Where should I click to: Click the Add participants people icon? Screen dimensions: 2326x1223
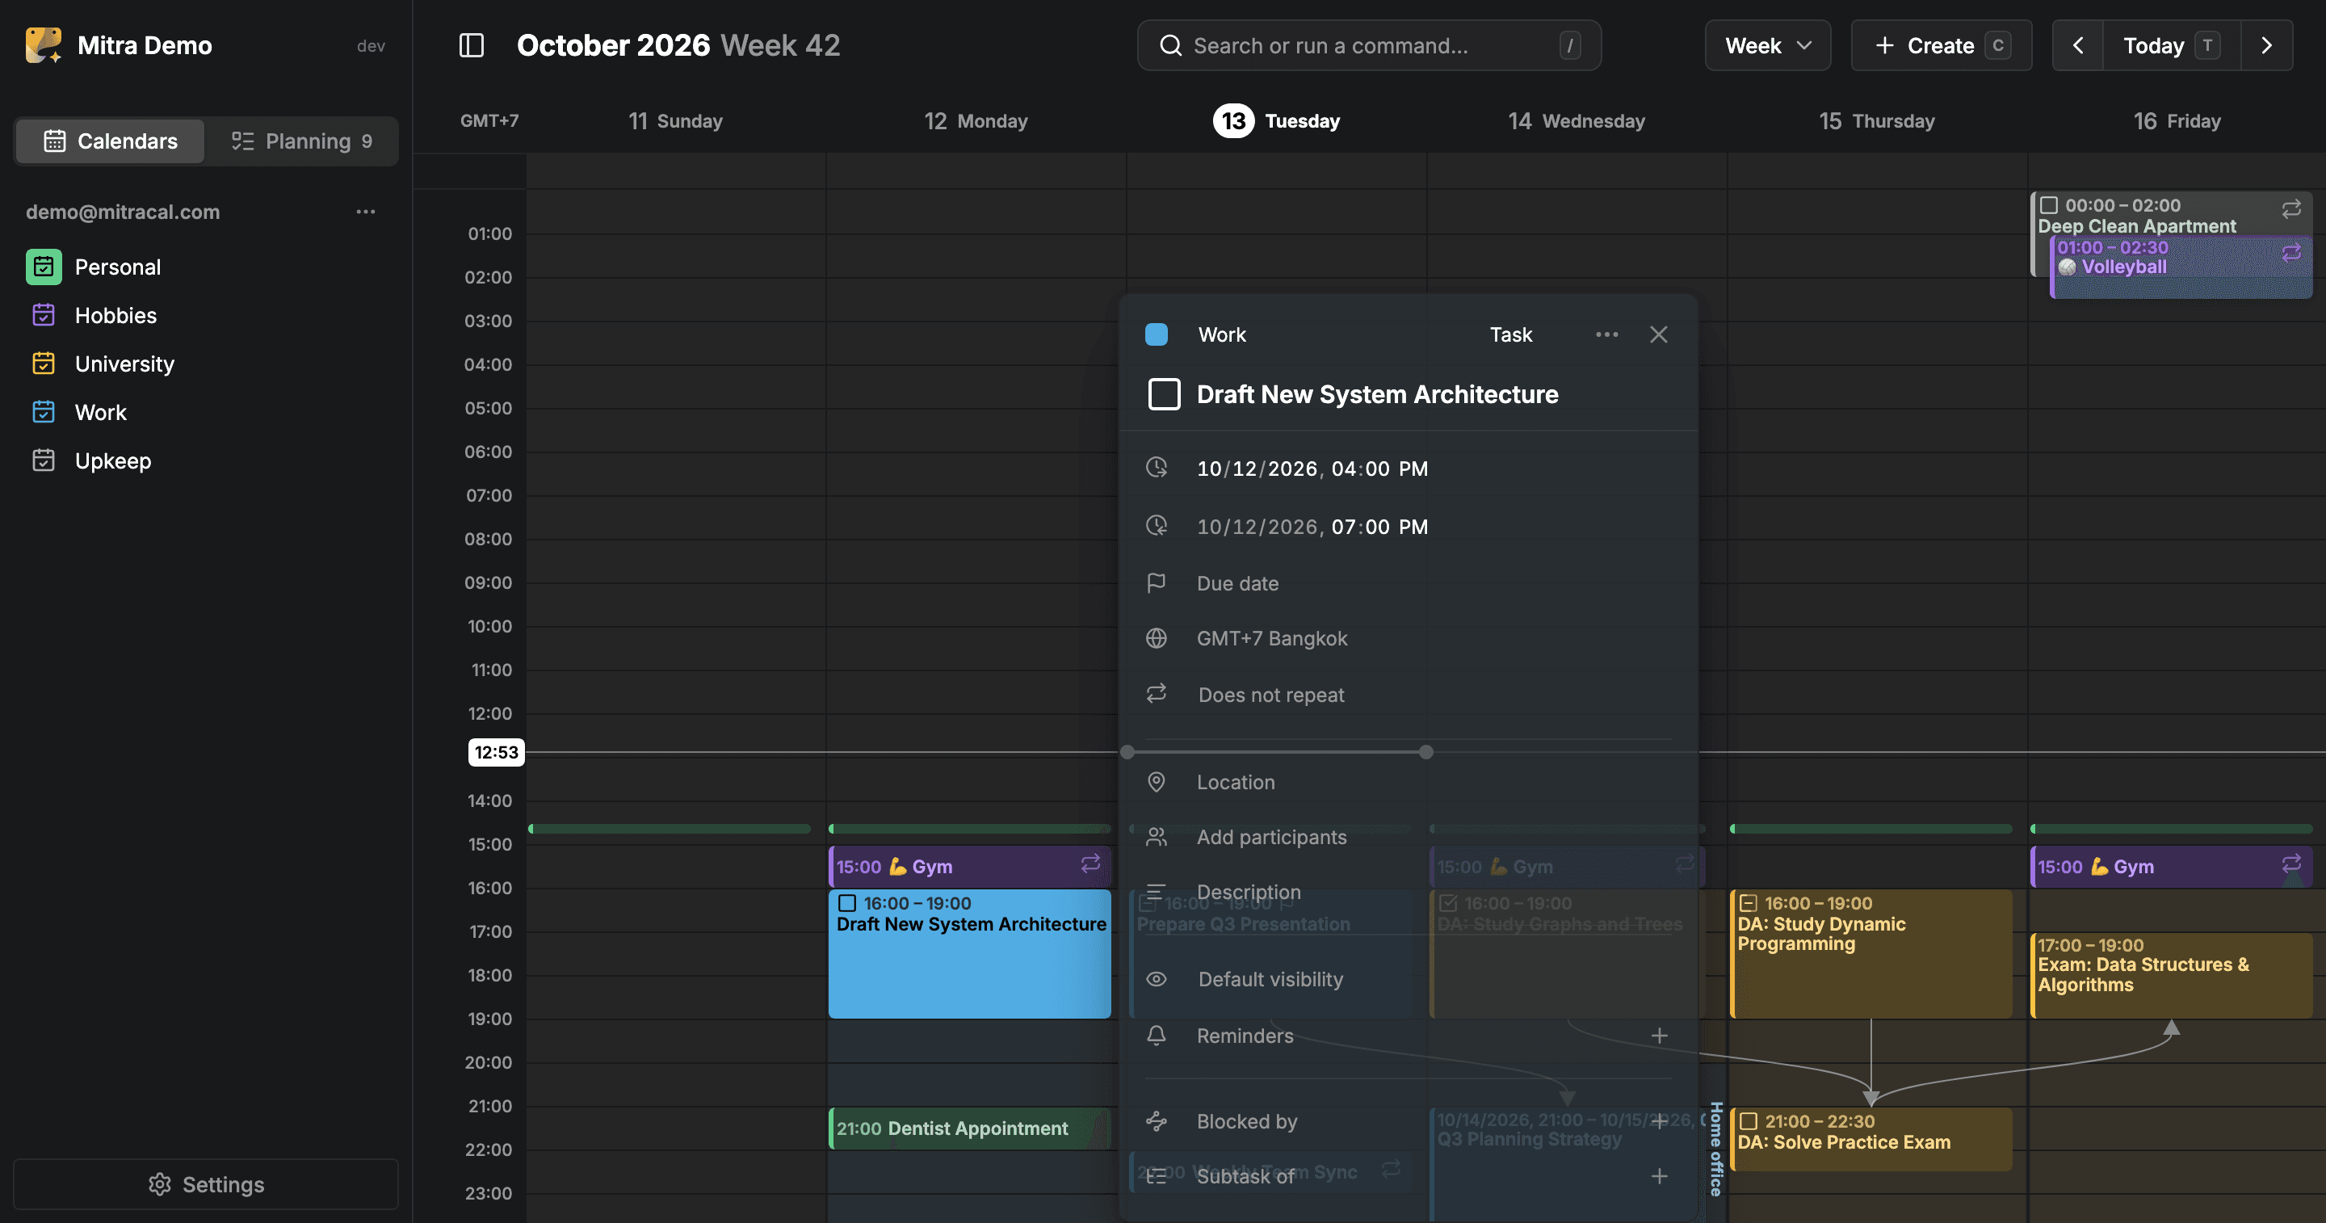click(1156, 838)
